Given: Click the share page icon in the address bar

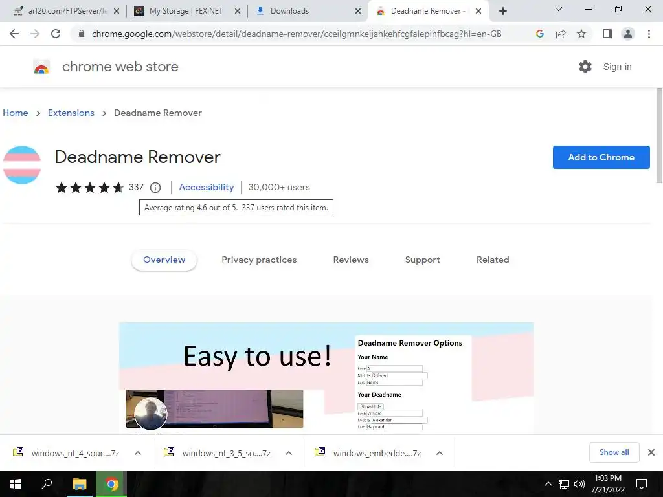Looking at the screenshot, I should (561, 34).
